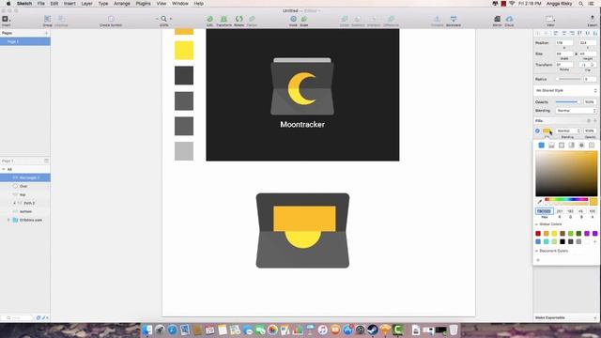Open the Plugins menu
The width and height of the screenshot is (601, 338).
click(x=143, y=4)
